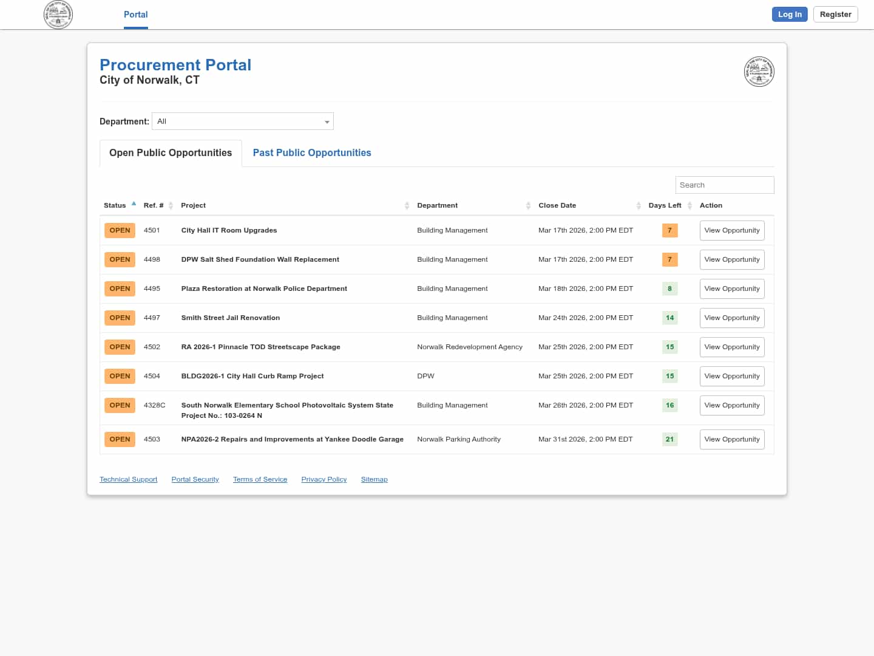Screen dimensions: 874x656
Task: Open the Portal navigation item
Action: click(135, 15)
